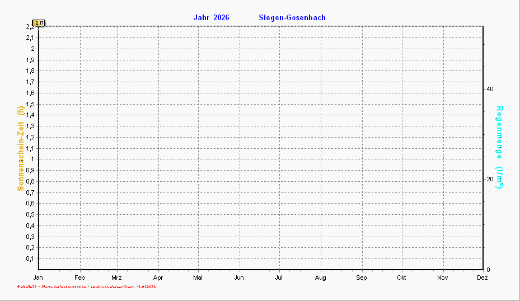Pick the Aug month label
The width and height of the screenshot is (520, 301).
point(320,278)
